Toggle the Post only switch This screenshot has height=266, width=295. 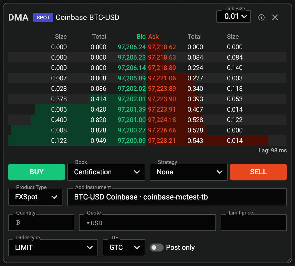156,247
